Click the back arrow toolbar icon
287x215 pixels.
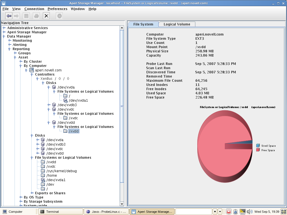[9, 16]
